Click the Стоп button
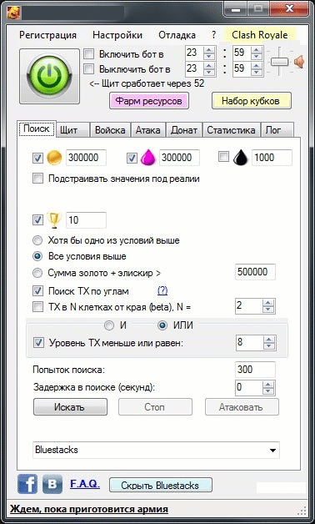 [155, 406]
